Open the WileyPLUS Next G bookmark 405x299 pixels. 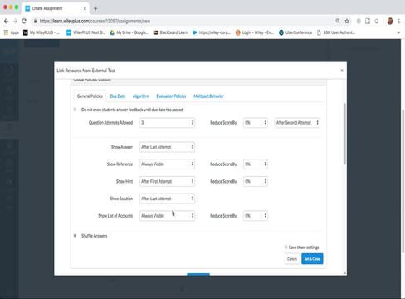click(85, 32)
